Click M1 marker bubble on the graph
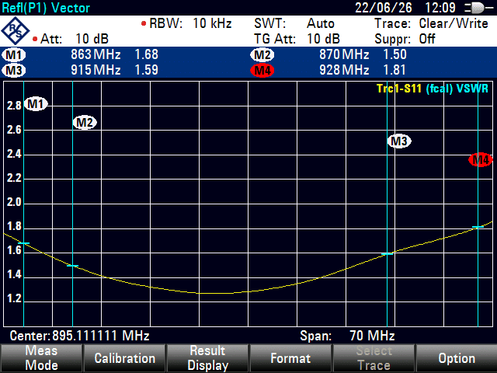This screenshot has width=497, height=373. tap(36, 103)
